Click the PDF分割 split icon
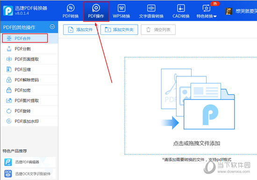 coord(9,49)
